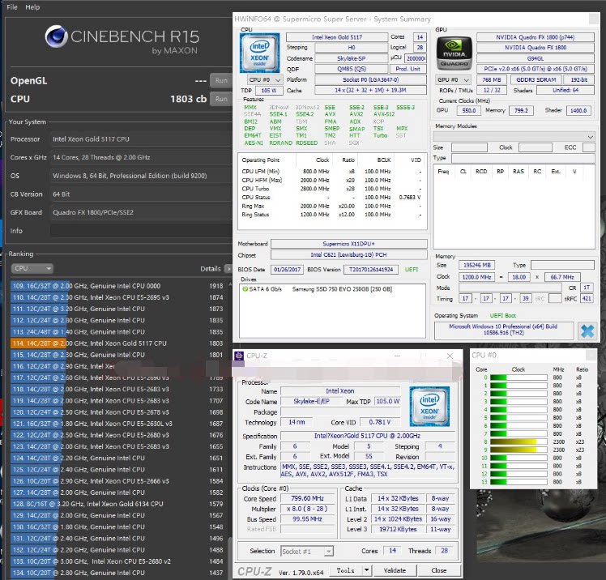Select ranking row 128 Xeon Gold 6134
The image size is (606, 580).
[x=117, y=504]
